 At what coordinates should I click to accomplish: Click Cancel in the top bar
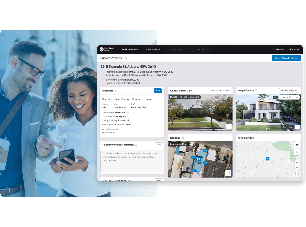294,50
